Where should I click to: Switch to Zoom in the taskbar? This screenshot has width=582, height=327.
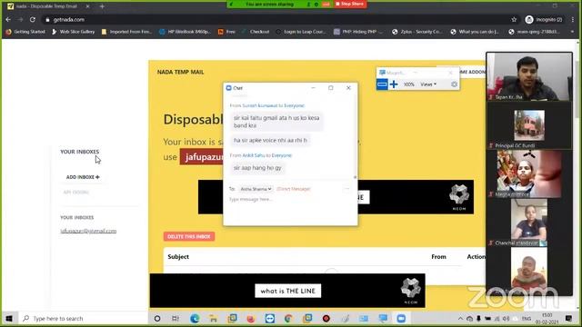pyautogui.click(x=401, y=319)
